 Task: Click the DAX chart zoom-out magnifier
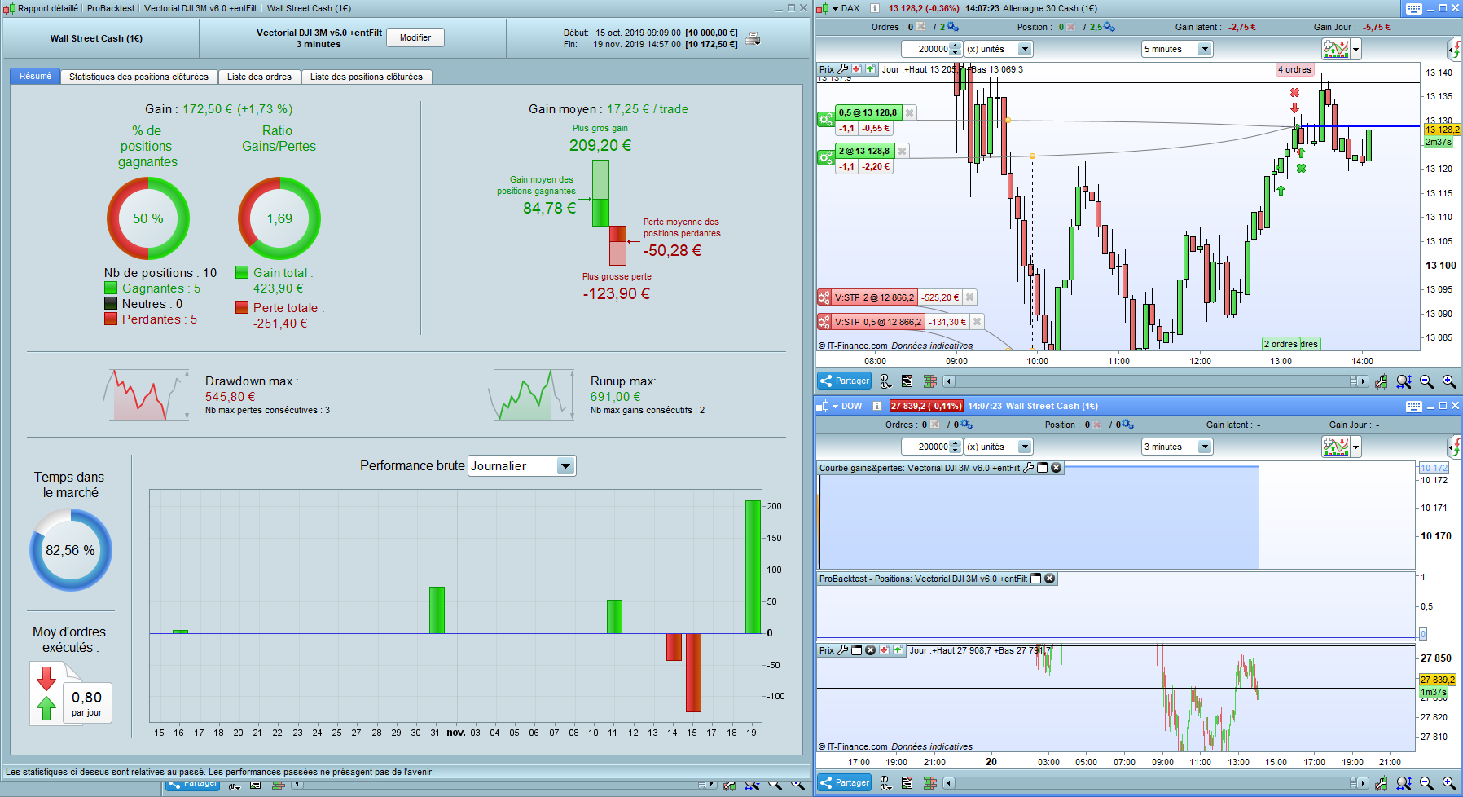coord(1426,381)
